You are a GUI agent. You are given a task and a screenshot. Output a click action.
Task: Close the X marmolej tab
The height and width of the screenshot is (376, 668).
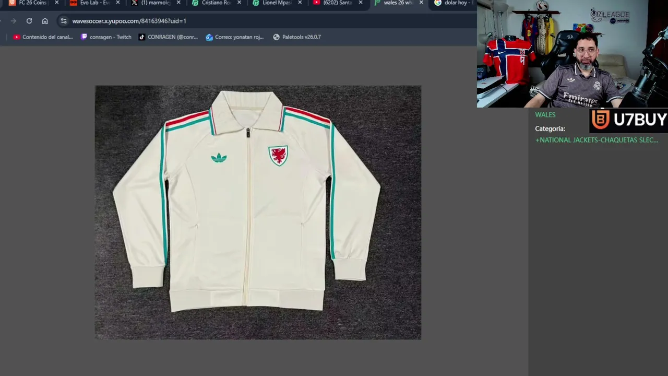[178, 3]
